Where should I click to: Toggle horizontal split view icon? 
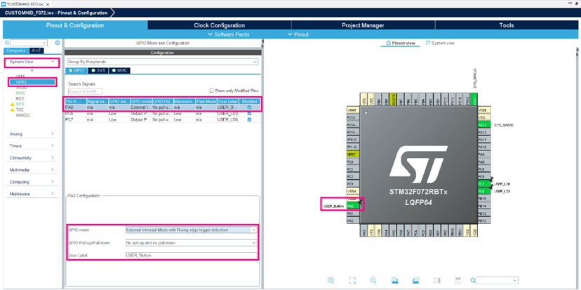pos(458,280)
